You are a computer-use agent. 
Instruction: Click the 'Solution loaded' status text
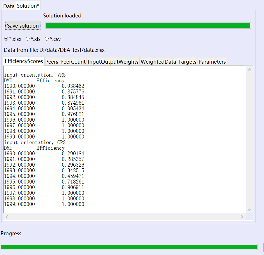point(62,15)
